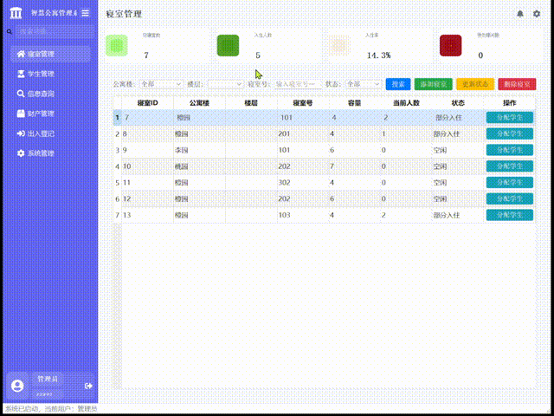Image resolution: width=554 pixels, height=416 pixels.
Task: Click the 寝室号 column header
Action: (x=303, y=103)
